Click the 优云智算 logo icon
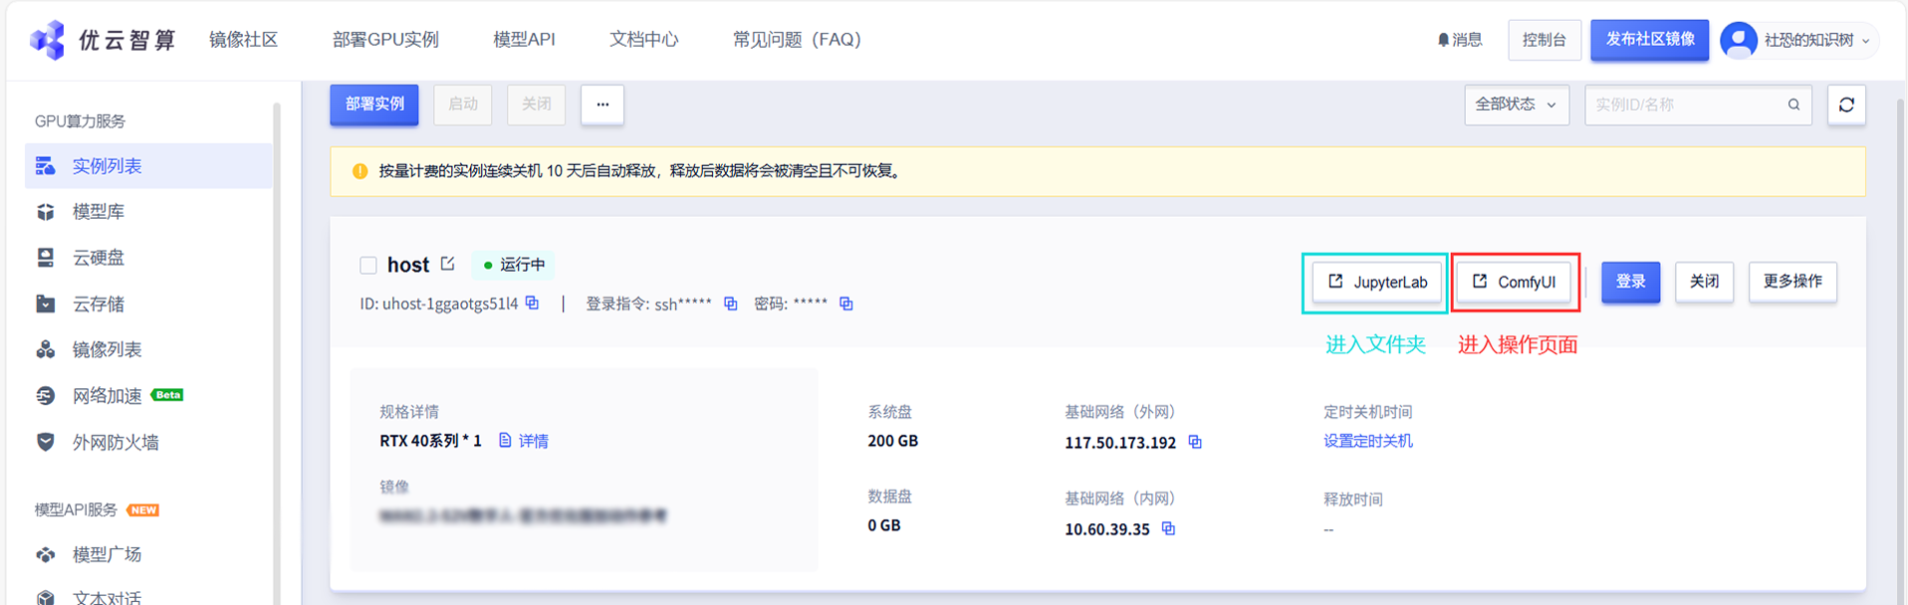The height and width of the screenshot is (605, 1908). point(47,40)
